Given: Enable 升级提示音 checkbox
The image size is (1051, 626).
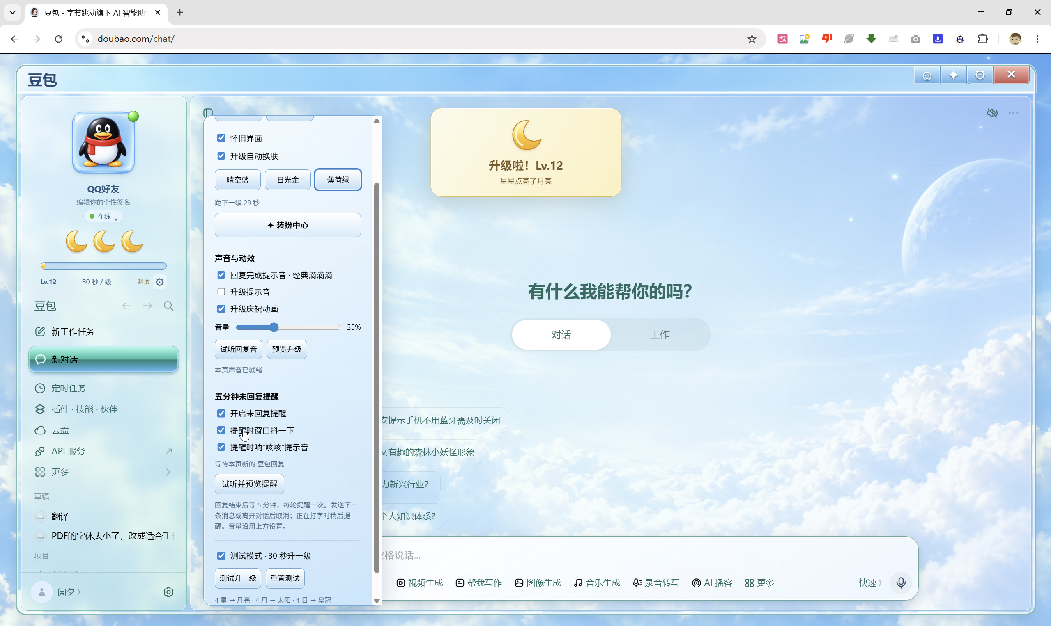Looking at the screenshot, I should pos(221,292).
